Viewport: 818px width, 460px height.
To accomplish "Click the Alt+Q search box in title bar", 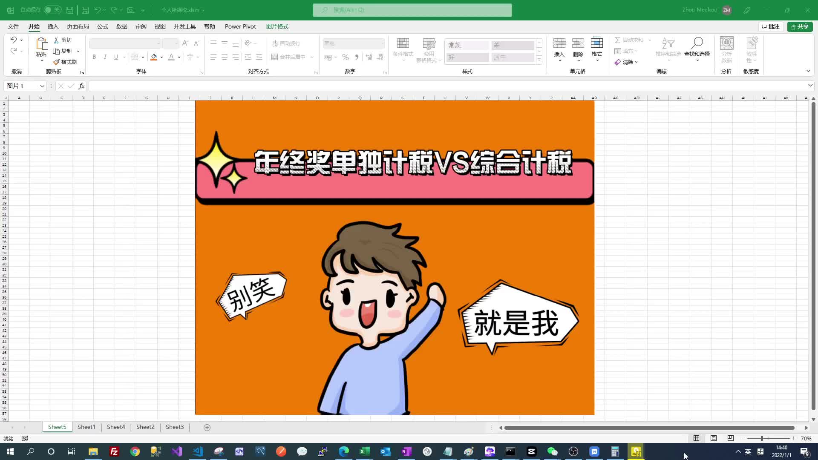I will 412,10.
